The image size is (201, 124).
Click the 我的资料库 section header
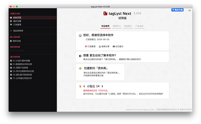point(15,47)
